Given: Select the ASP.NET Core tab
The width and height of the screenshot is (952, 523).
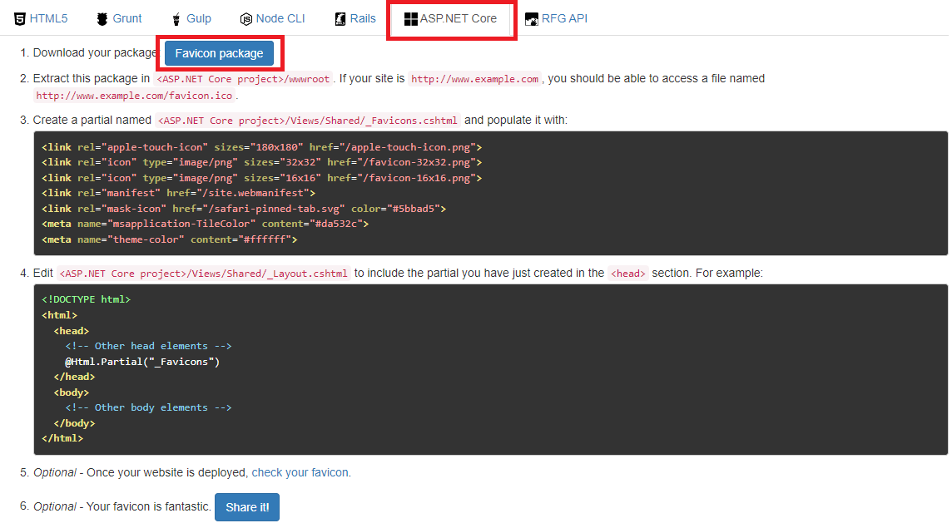Looking at the screenshot, I should pyautogui.click(x=451, y=19).
